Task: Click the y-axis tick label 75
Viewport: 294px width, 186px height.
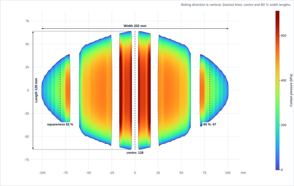Action: [27, 21]
